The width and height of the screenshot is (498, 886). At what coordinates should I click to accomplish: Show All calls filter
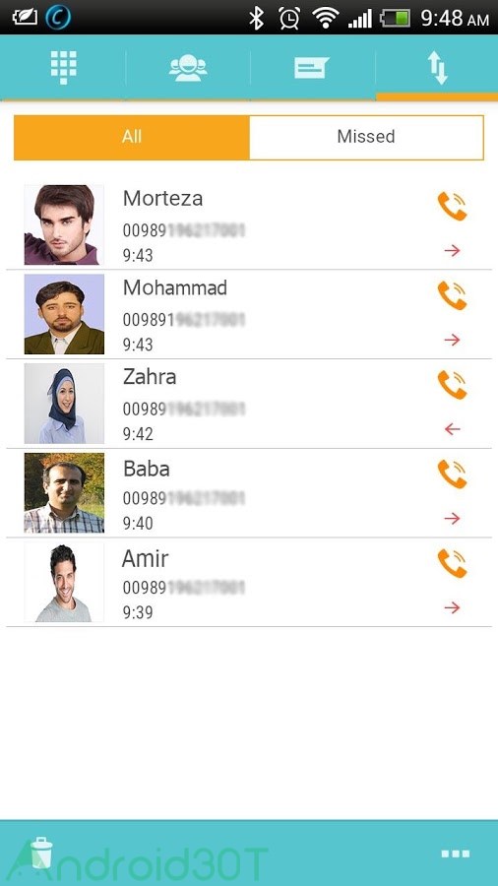[132, 137]
